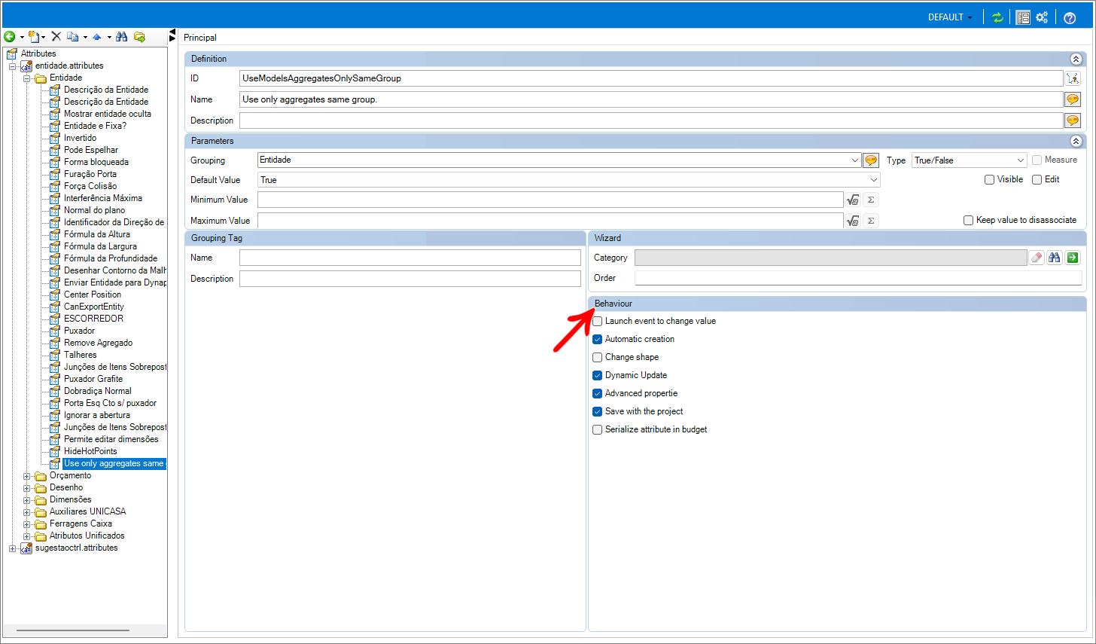Click the square root icon for Minimum Value
The width and height of the screenshot is (1096, 644).
click(853, 200)
